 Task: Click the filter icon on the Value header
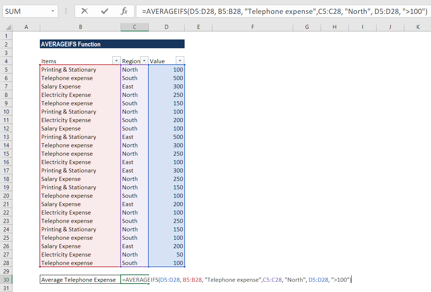pyautogui.click(x=179, y=60)
